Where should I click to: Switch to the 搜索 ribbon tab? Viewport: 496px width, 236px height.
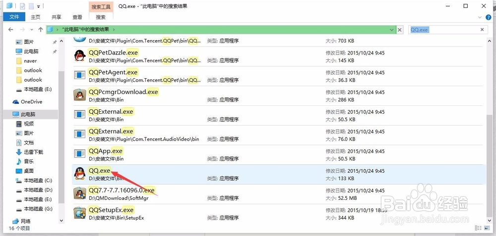pyautogui.click(x=101, y=17)
